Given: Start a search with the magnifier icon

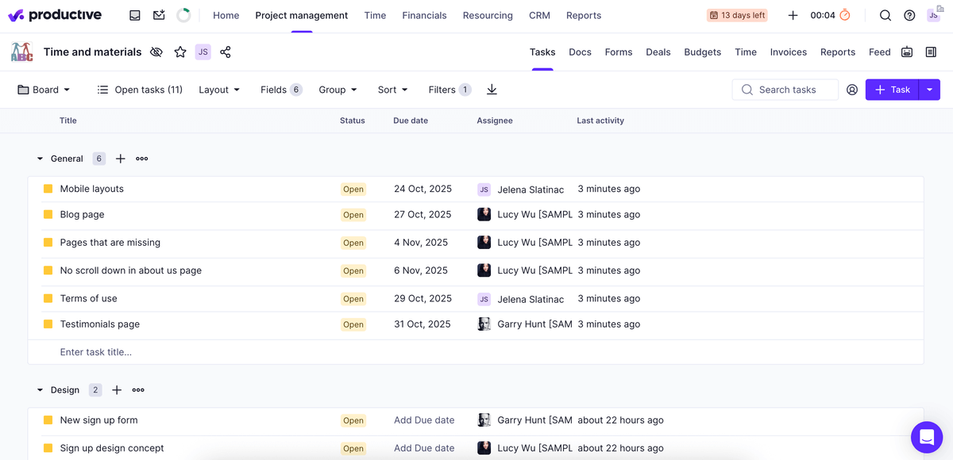Looking at the screenshot, I should point(885,14).
